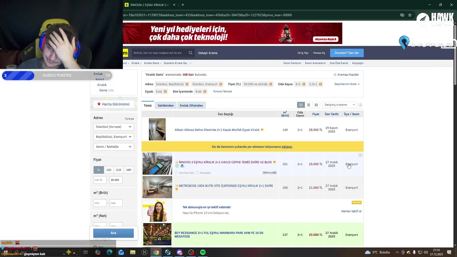This screenshot has height=257, width=457.
Task: Open the Harita Görünümü map view
Action: (x=114, y=104)
